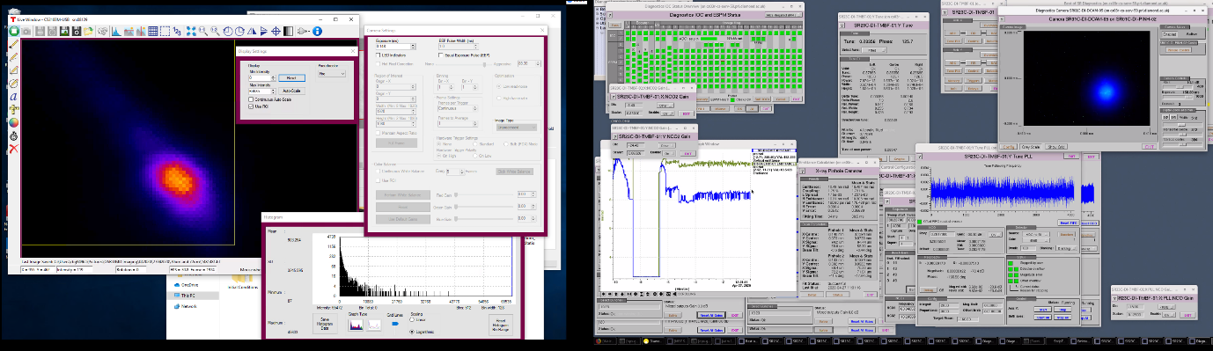Click the Reset button in Display Settings
This screenshot has height=351, width=1213.
point(291,77)
